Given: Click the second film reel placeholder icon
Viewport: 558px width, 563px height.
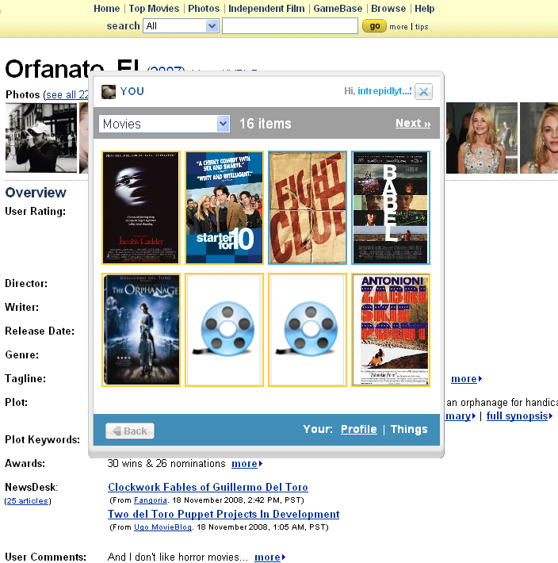Looking at the screenshot, I should pos(308,330).
